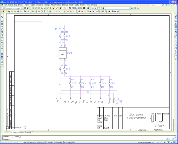Click layout tabs scroll-to-first arrow
The width and height of the screenshot is (178, 144).
(x=5, y=132)
